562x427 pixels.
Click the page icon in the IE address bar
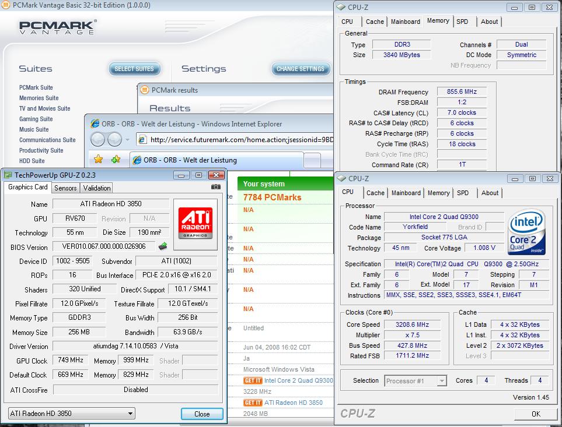coord(142,139)
